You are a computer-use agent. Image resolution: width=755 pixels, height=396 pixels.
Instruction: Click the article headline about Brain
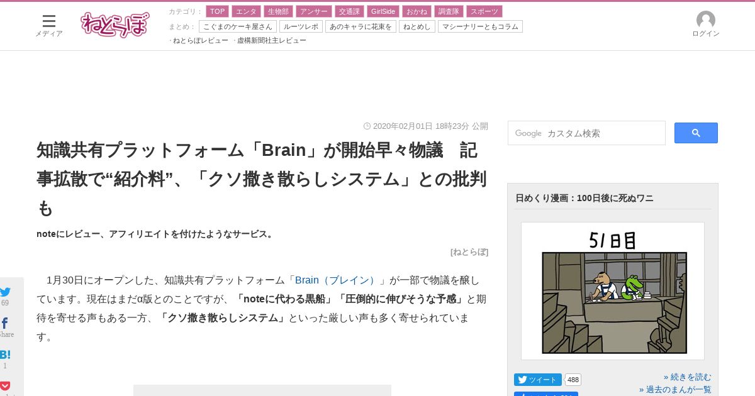tap(262, 179)
